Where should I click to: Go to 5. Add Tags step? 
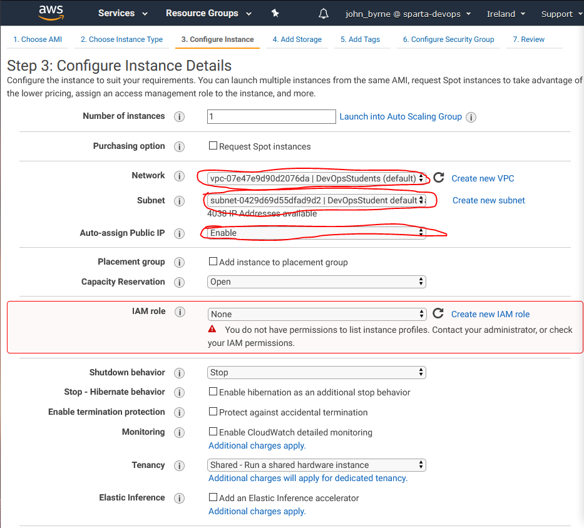coord(360,39)
